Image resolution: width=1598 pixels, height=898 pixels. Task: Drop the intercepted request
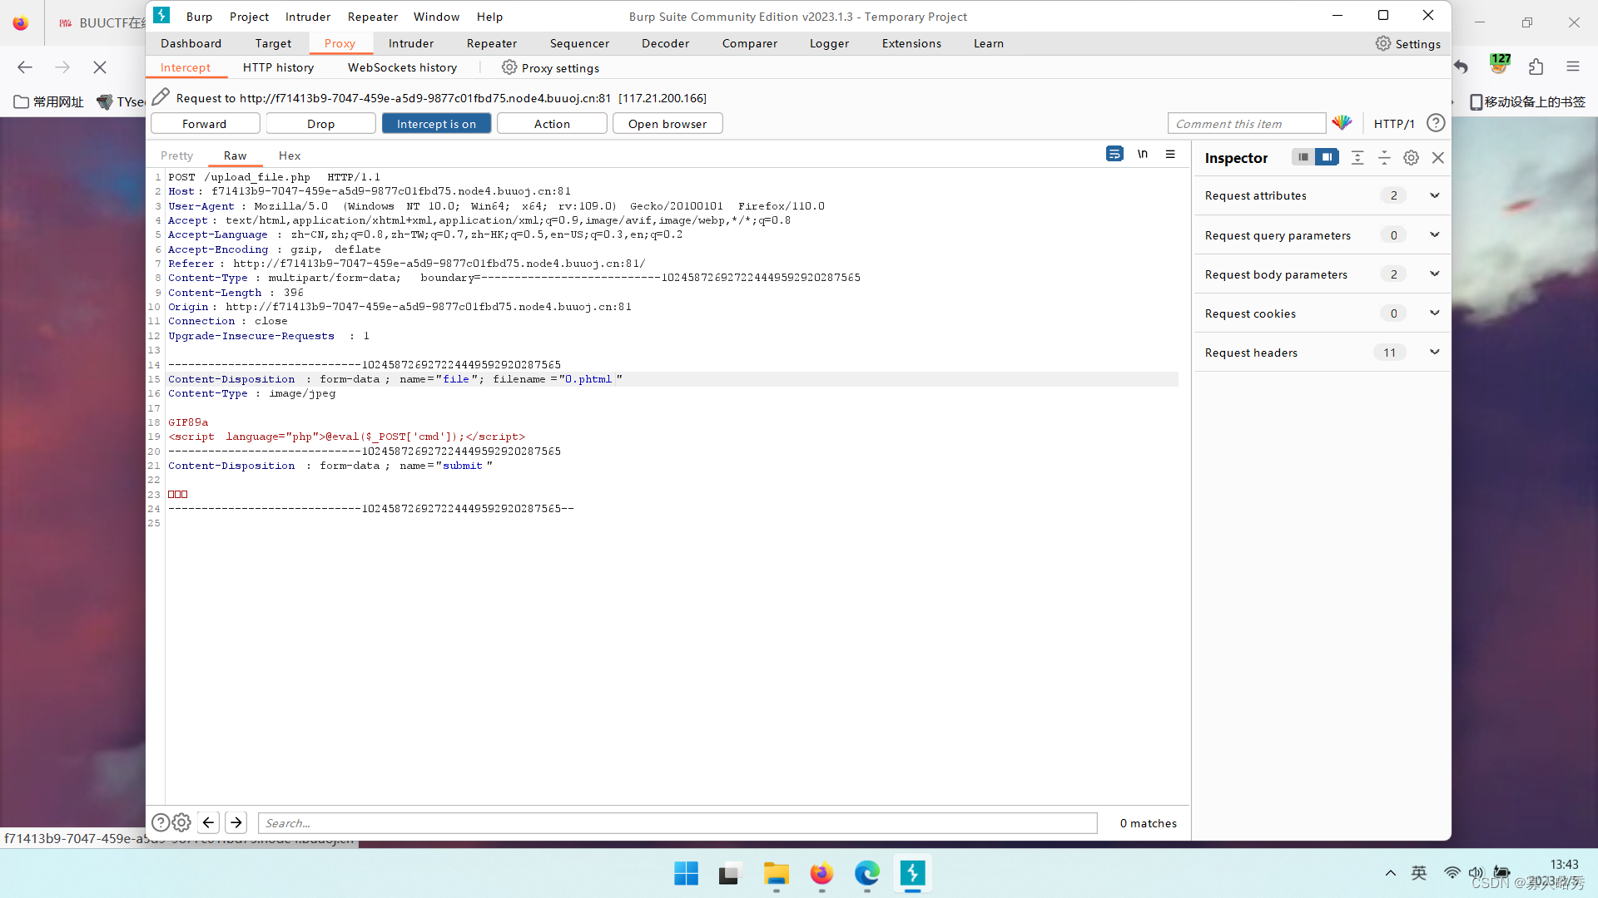320,124
